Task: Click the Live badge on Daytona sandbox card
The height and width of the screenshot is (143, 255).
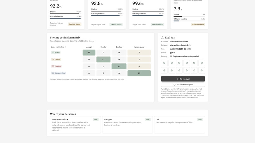Action: [96, 120]
